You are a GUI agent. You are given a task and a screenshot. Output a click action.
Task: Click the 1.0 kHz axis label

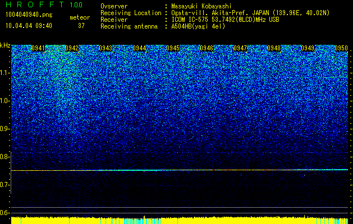[x=4, y=101]
